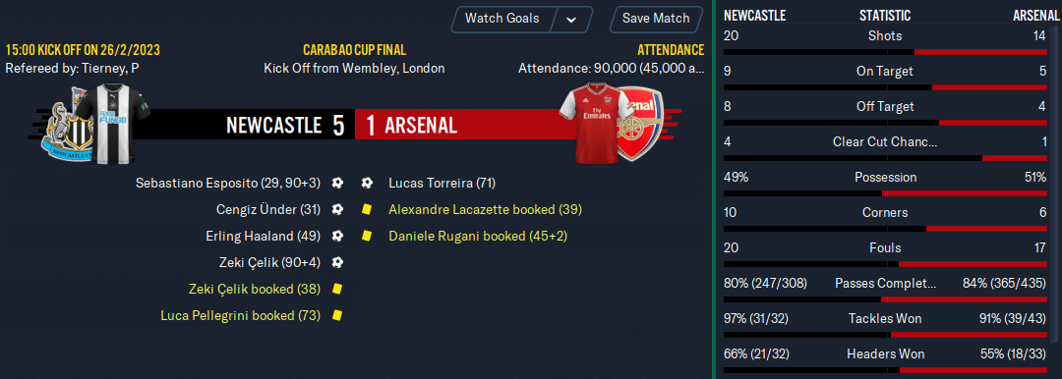Image resolution: width=1062 pixels, height=379 pixels.
Task: Click the yellow card icon beside Luca Pellegrini
Action: [337, 315]
